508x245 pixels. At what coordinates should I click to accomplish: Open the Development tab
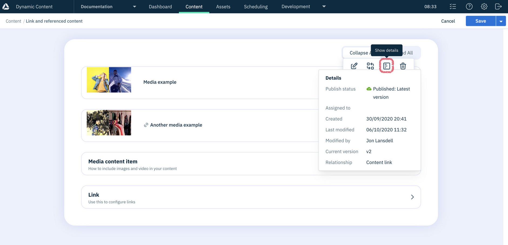tap(296, 6)
